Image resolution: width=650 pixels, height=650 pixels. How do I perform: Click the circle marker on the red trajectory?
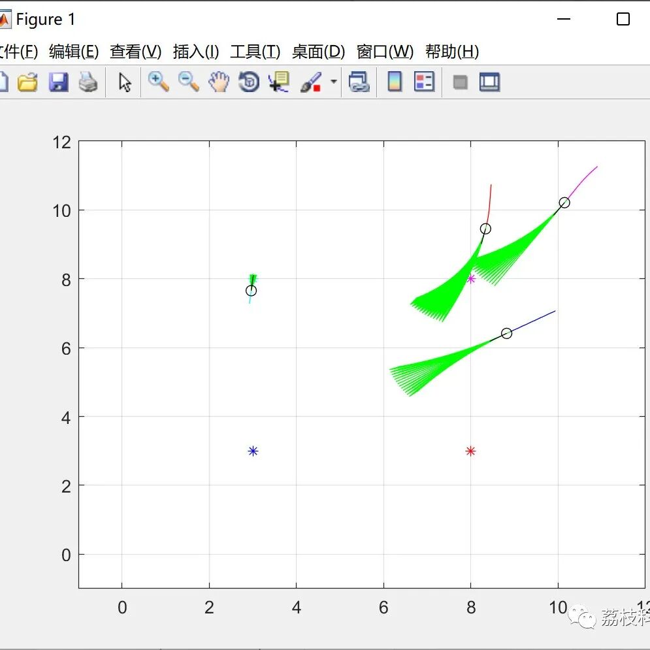(x=485, y=229)
